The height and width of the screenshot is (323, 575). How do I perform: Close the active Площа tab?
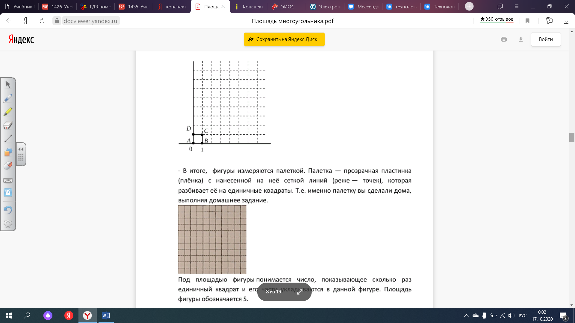[x=223, y=7]
